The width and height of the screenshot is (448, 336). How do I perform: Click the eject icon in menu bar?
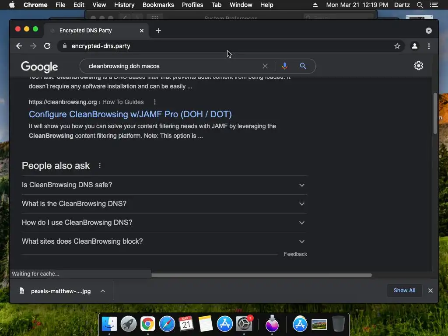point(315,5)
